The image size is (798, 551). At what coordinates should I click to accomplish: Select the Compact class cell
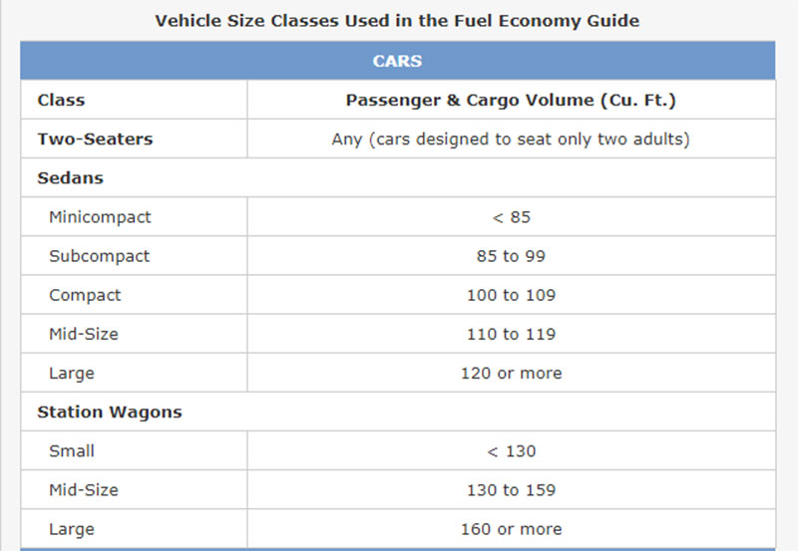134,295
